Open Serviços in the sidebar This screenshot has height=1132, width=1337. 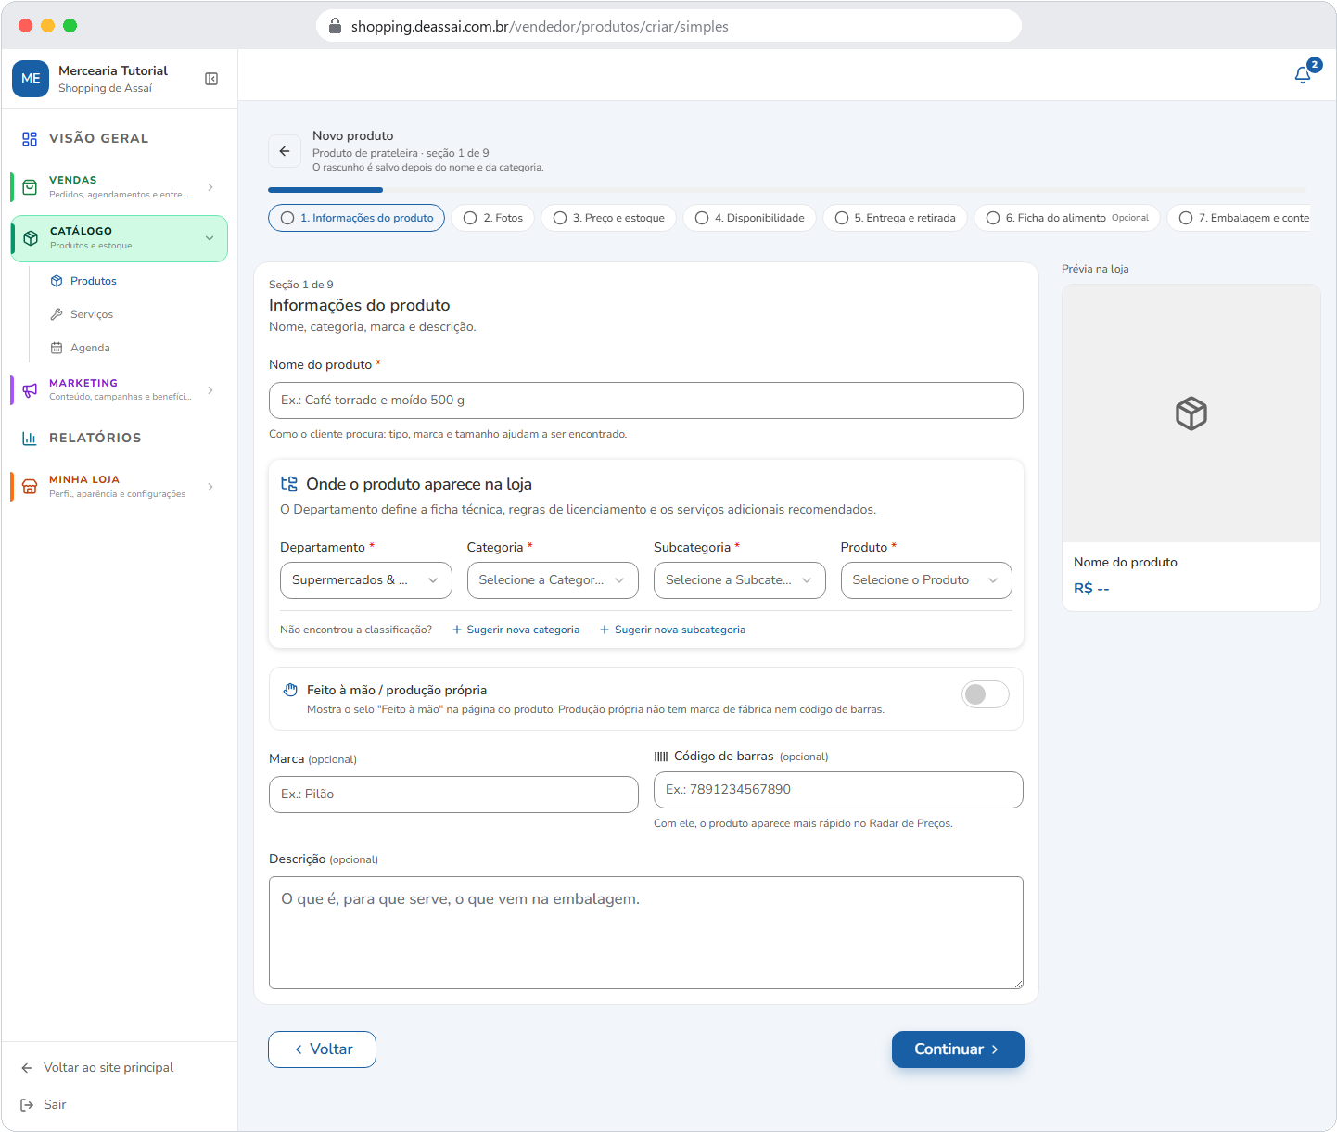point(92,314)
